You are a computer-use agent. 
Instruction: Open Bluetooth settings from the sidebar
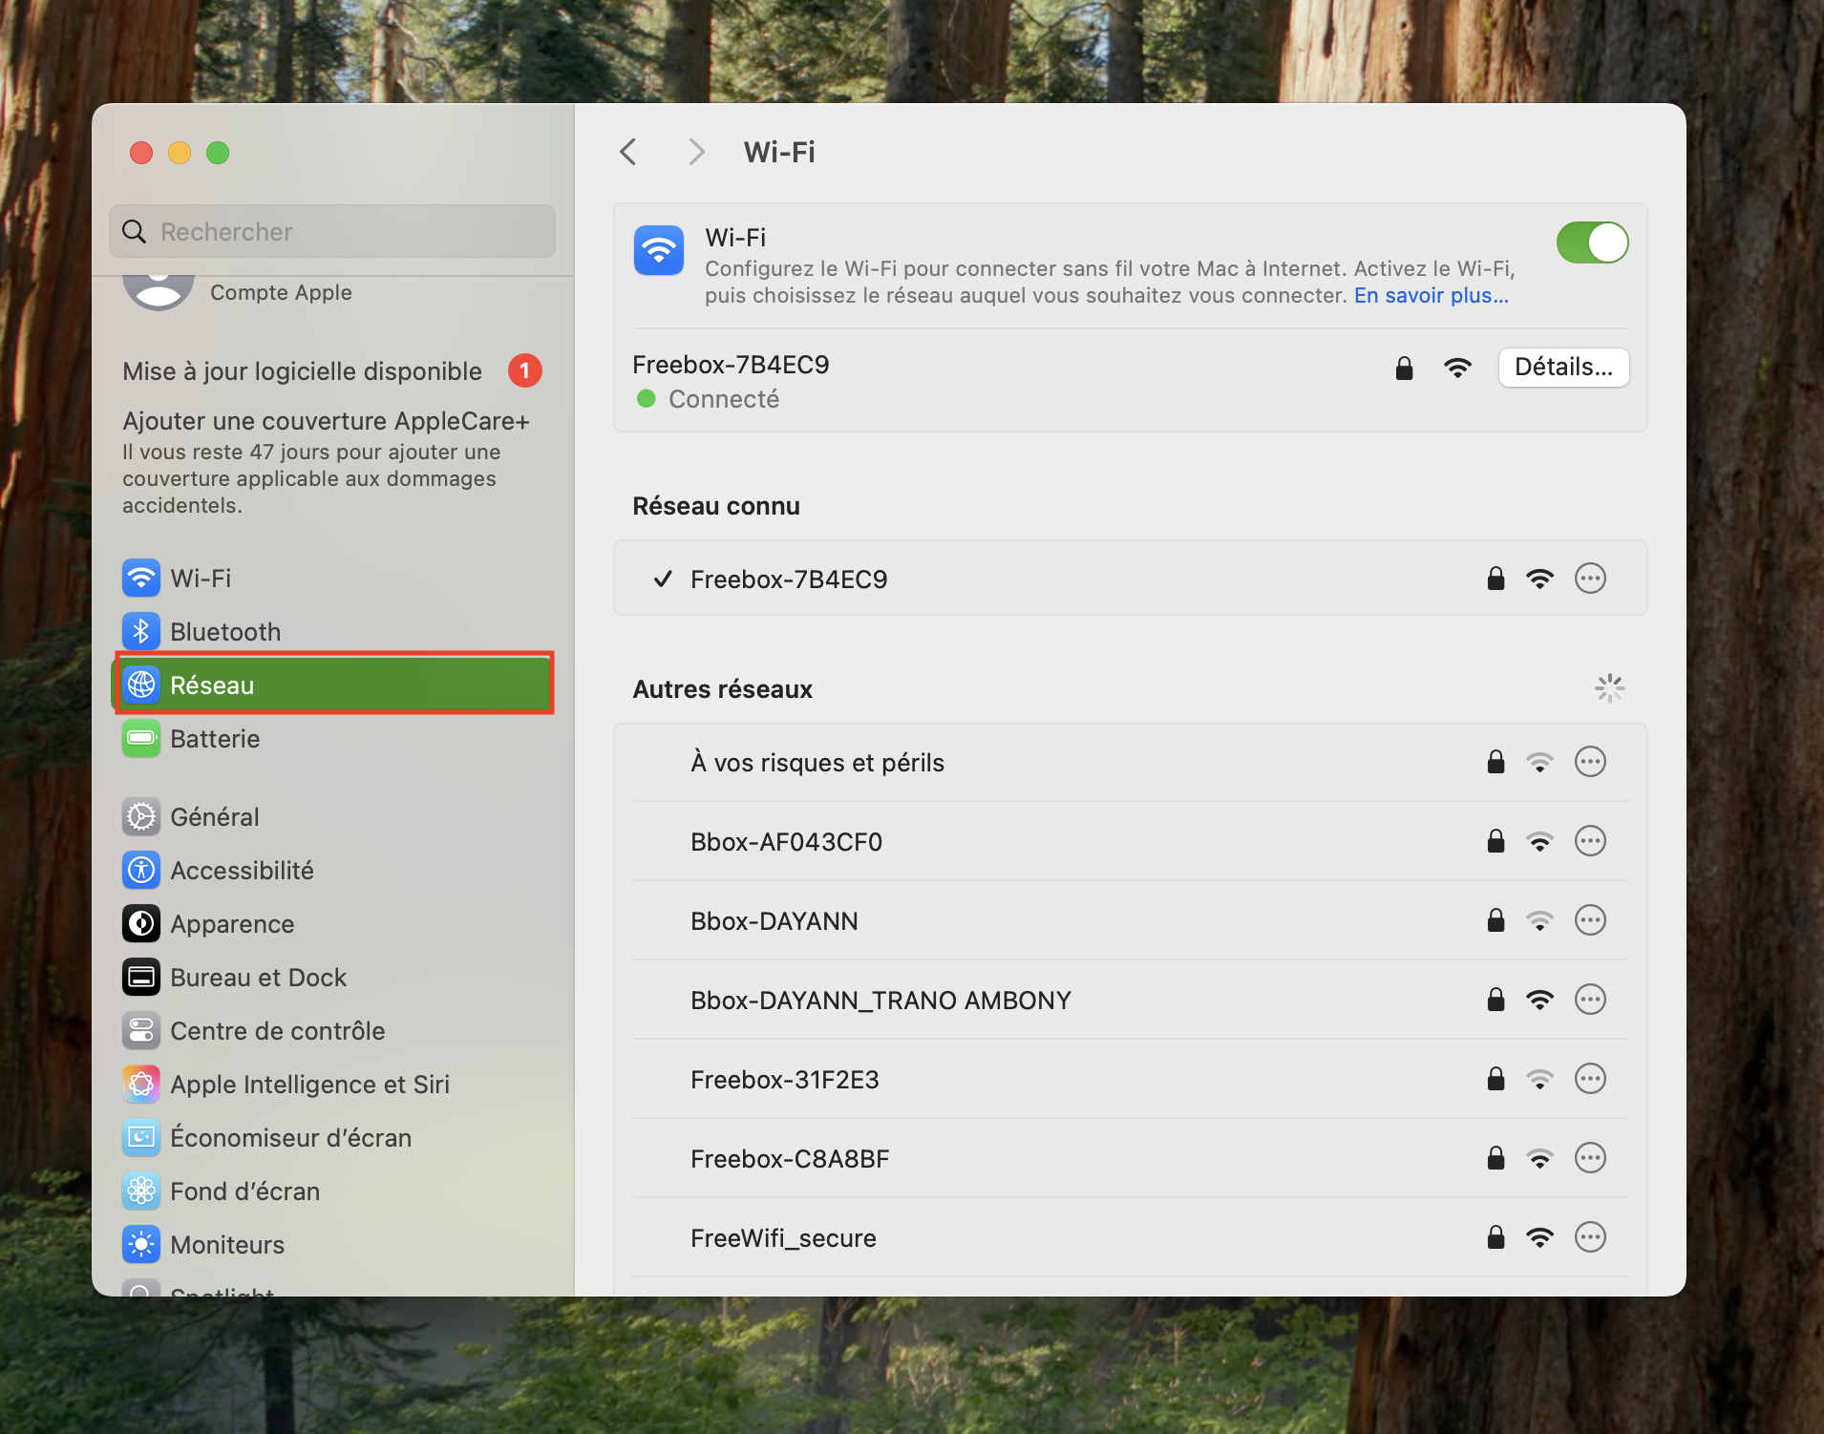140,631
